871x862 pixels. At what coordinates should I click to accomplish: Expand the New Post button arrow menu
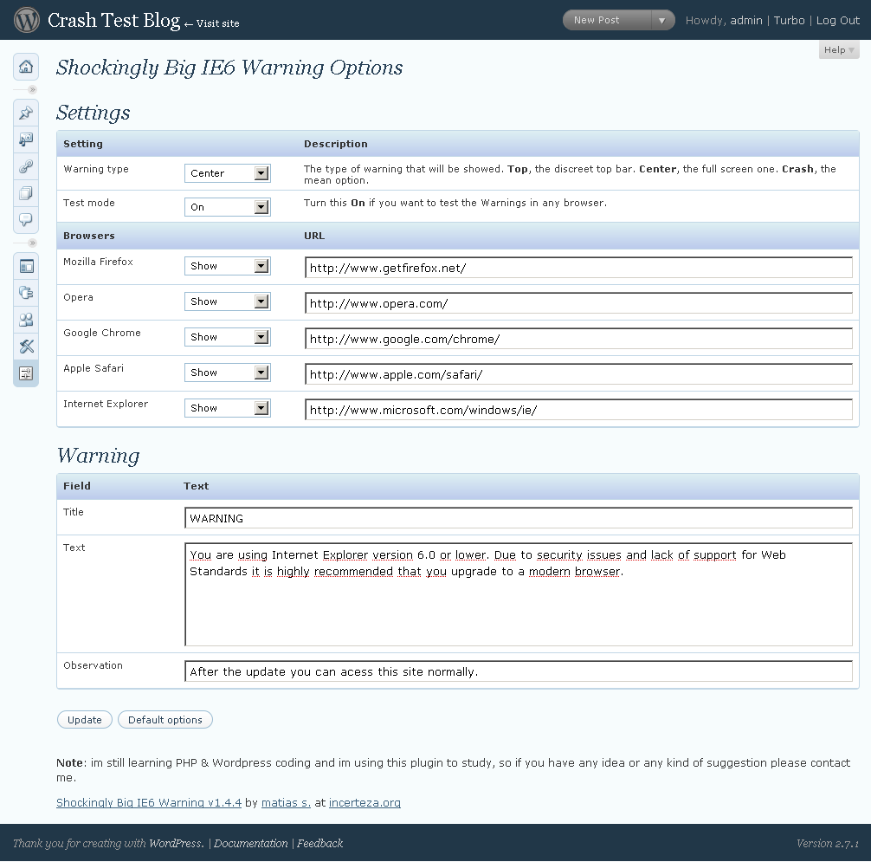[x=662, y=20]
